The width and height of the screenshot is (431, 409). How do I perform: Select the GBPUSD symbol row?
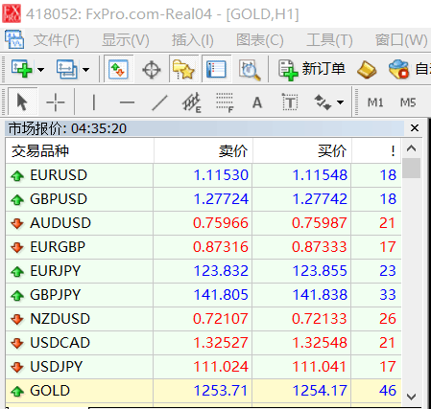[204, 199]
